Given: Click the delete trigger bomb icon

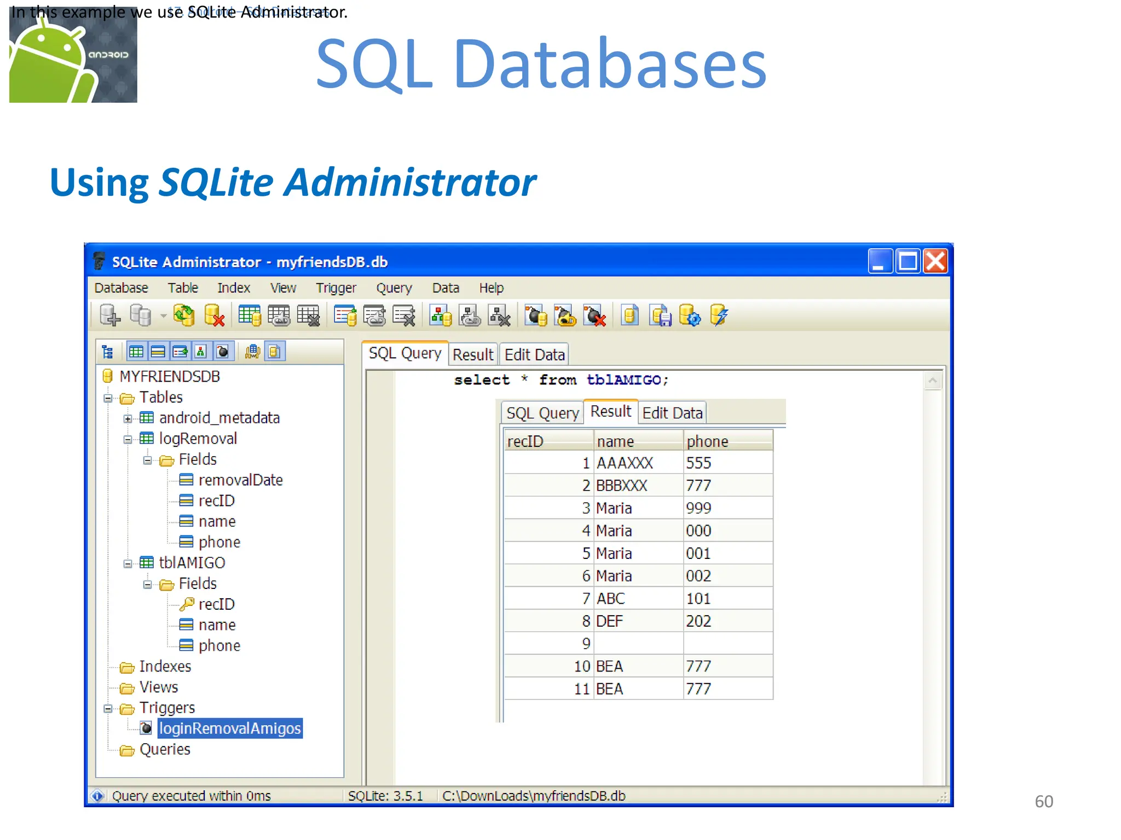Looking at the screenshot, I should point(595,316).
